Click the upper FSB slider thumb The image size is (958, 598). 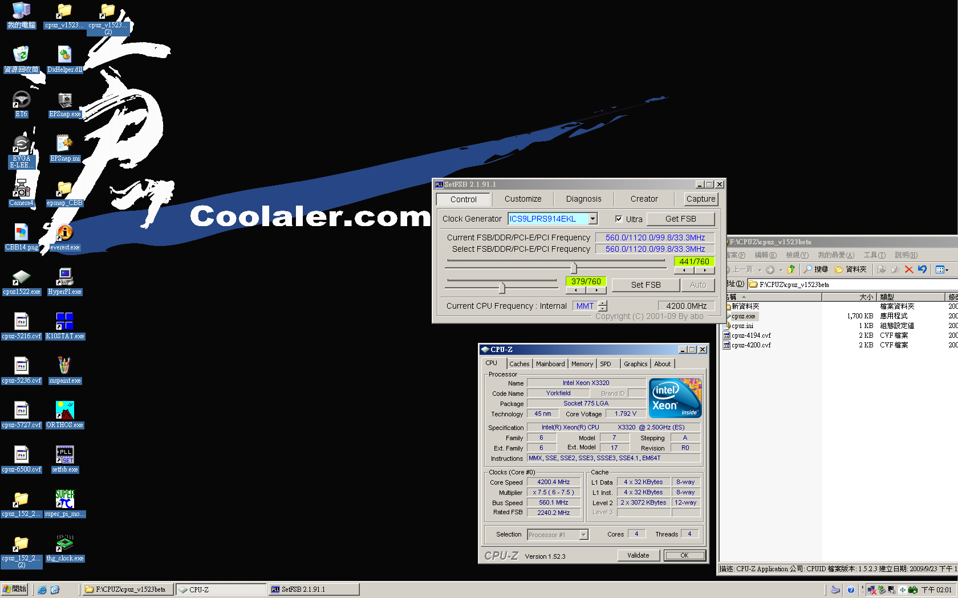tap(574, 268)
